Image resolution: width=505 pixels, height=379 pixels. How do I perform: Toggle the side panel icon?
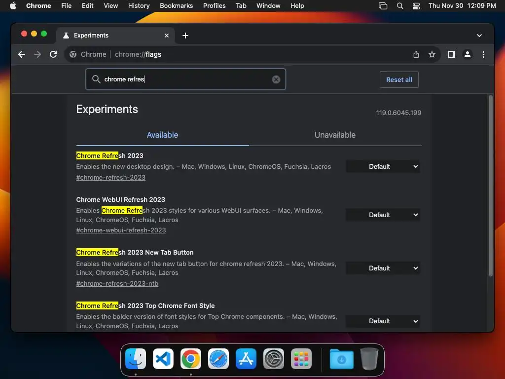pos(452,54)
